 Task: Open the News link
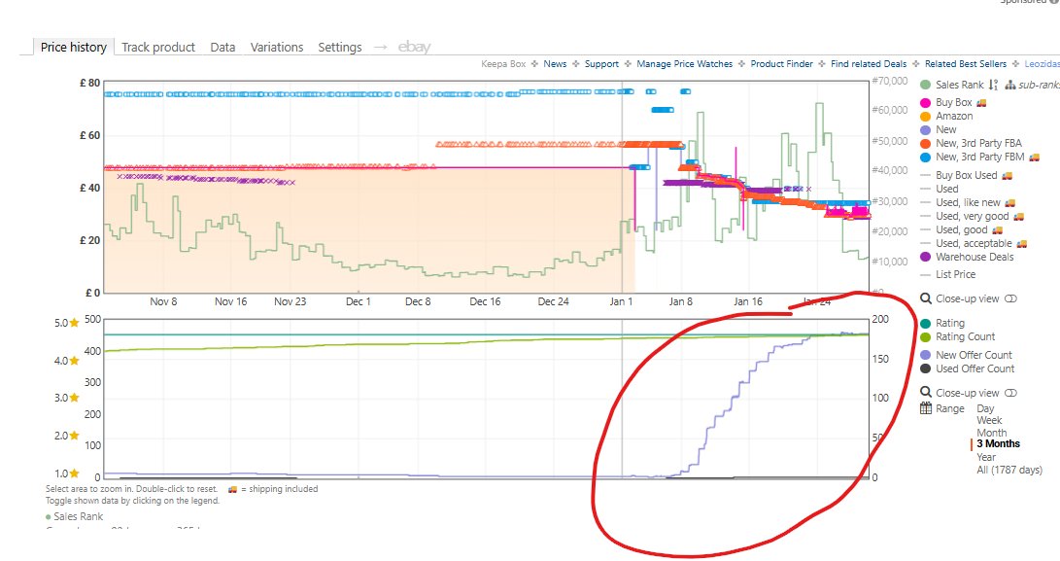(555, 63)
